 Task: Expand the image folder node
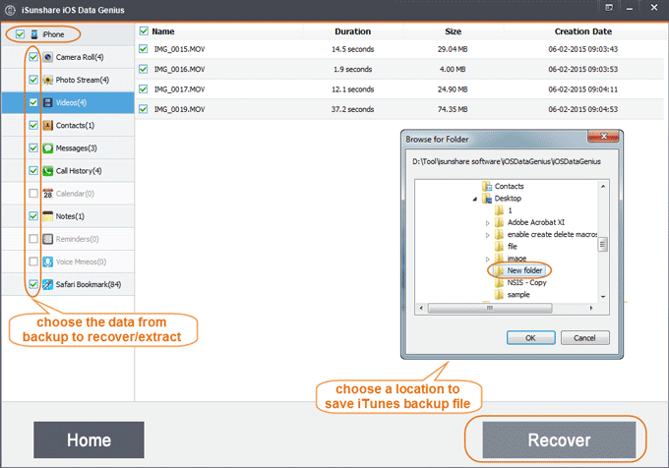point(488,260)
